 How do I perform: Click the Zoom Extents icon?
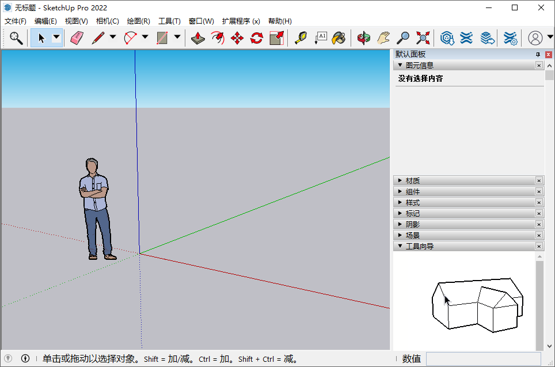(423, 38)
